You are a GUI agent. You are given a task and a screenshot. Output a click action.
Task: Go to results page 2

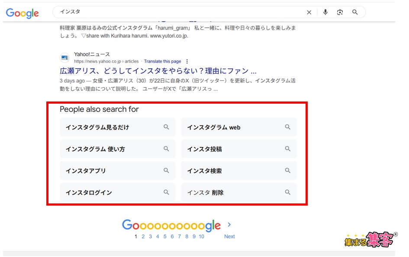(x=143, y=236)
